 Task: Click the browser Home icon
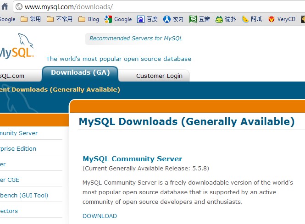tap(5, 6)
